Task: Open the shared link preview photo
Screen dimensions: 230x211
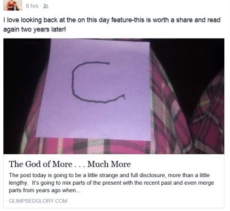Action: pos(114,96)
